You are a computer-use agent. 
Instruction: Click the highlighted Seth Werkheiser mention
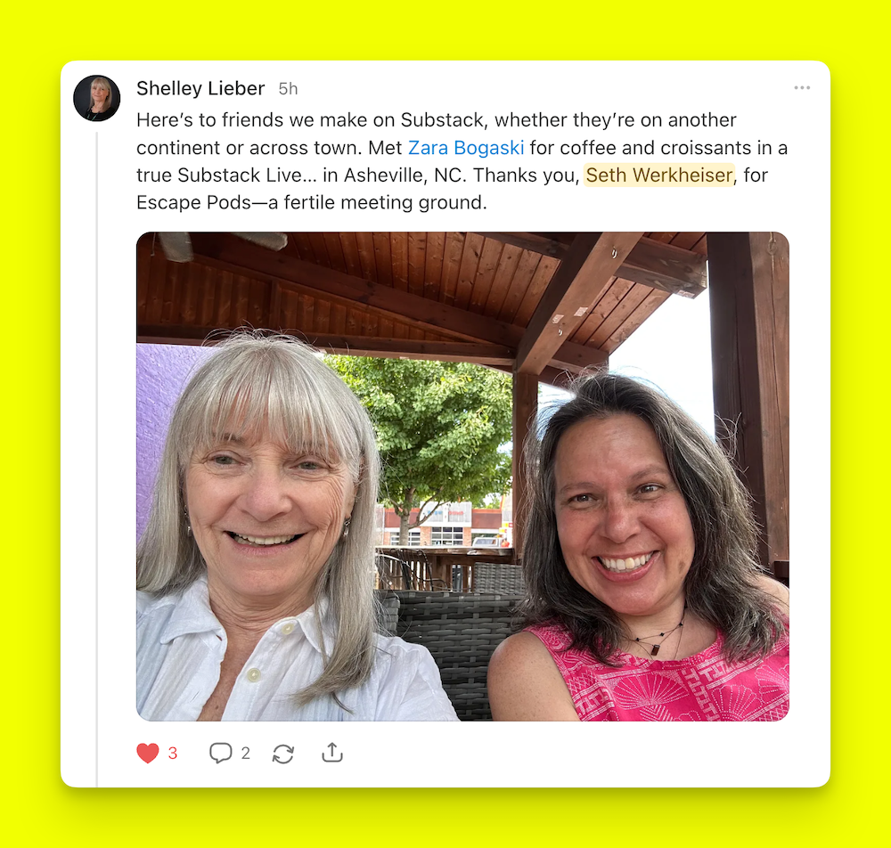(x=659, y=175)
